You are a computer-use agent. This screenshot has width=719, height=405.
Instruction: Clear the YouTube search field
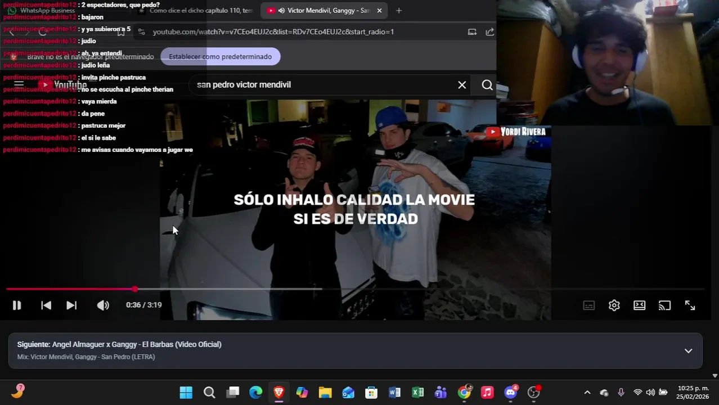[462, 85]
